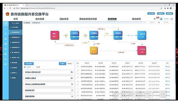Click row 1's blue action link in table
The image size is (178, 103).
pyautogui.click(x=167, y=67)
